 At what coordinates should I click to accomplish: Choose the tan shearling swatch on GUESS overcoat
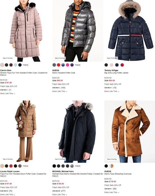[112, 166]
